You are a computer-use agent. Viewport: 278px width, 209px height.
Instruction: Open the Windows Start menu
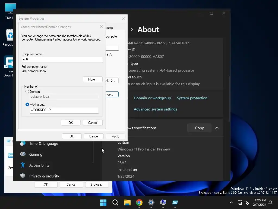(x=103, y=202)
